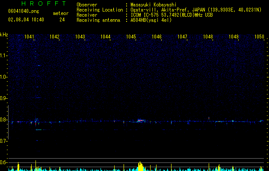Viewport: 269px width, 171px height.
Task: Click the 0.8 kHz axis value
Action: coord(4,120)
